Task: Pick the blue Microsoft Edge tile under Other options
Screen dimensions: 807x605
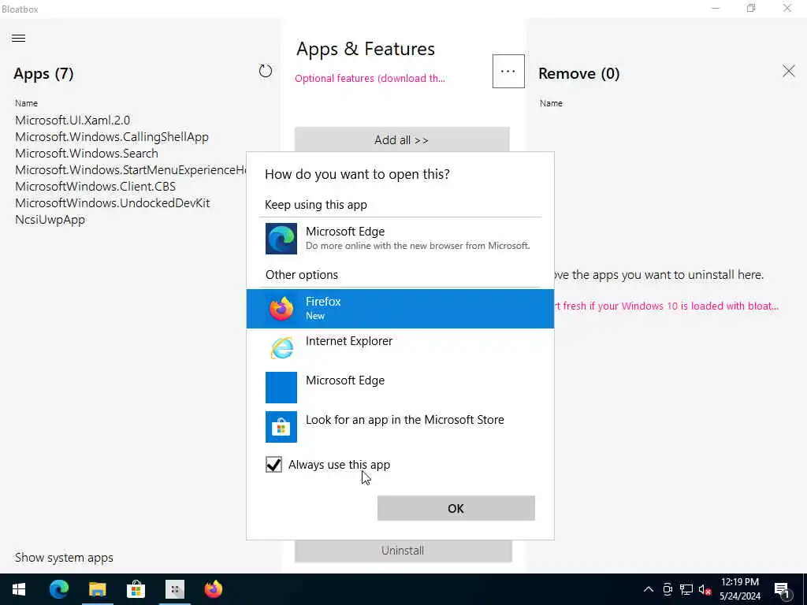Action: [281, 388]
